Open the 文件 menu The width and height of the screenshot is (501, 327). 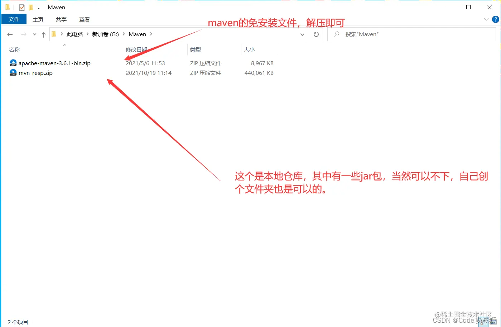[x=14, y=19]
